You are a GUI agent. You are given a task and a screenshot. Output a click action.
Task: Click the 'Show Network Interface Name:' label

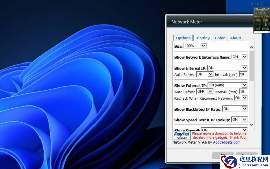click(202, 57)
